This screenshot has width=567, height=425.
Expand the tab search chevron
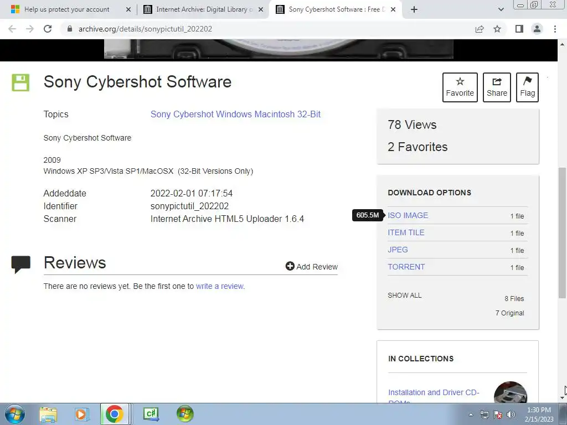(x=501, y=10)
